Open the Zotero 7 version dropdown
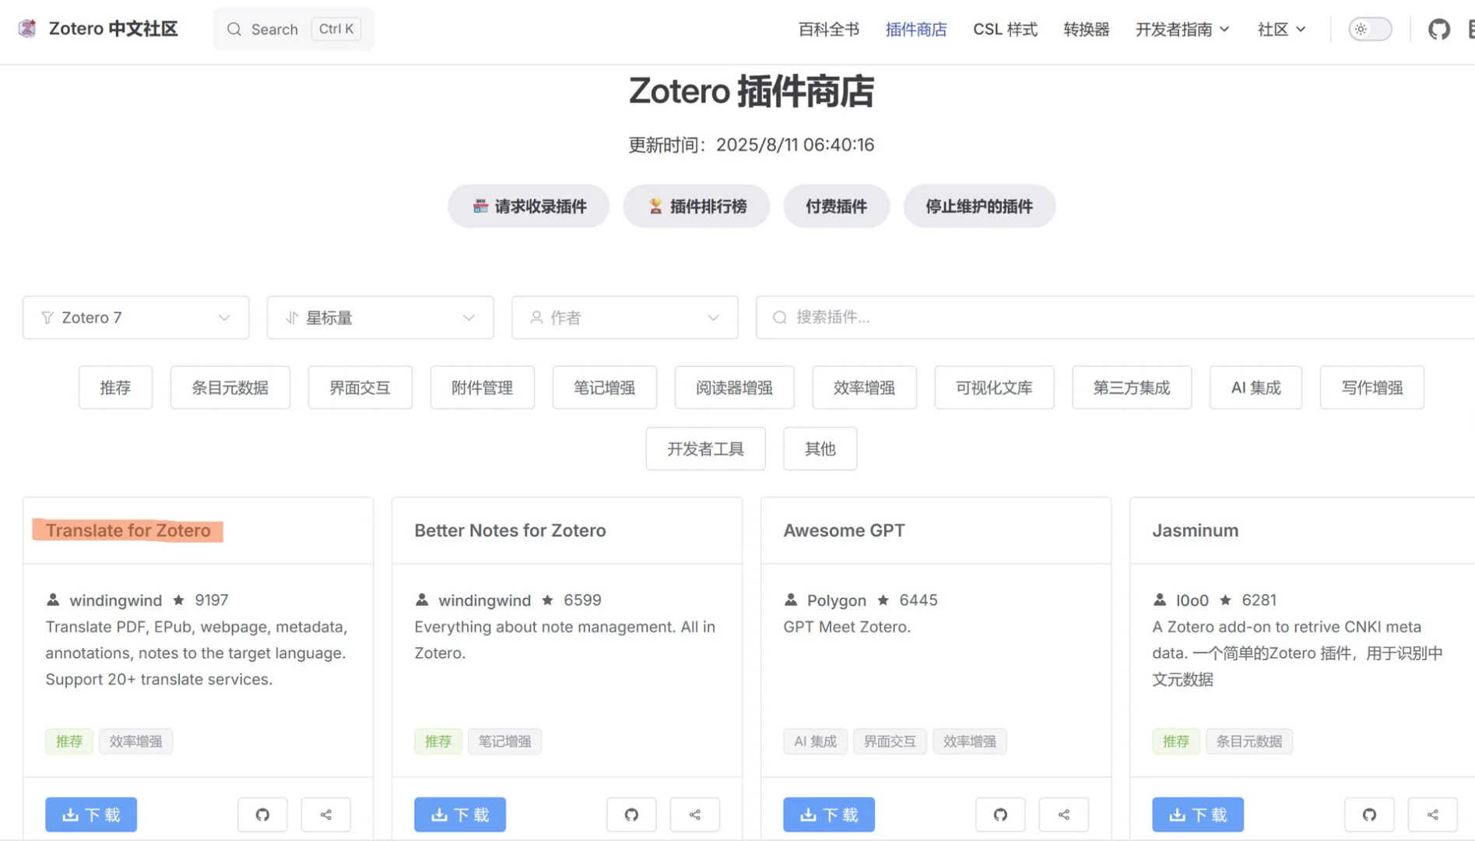The height and width of the screenshot is (841, 1475). click(x=135, y=317)
